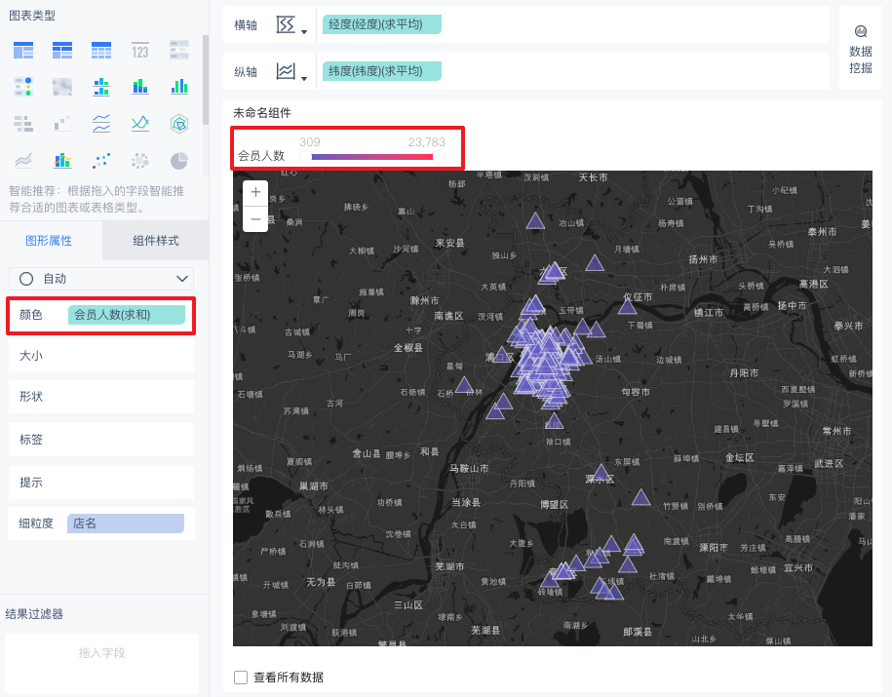This screenshot has width=892, height=697.
Task: Enable the 查看所有数据 checkbox
Action: coord(239,678)
